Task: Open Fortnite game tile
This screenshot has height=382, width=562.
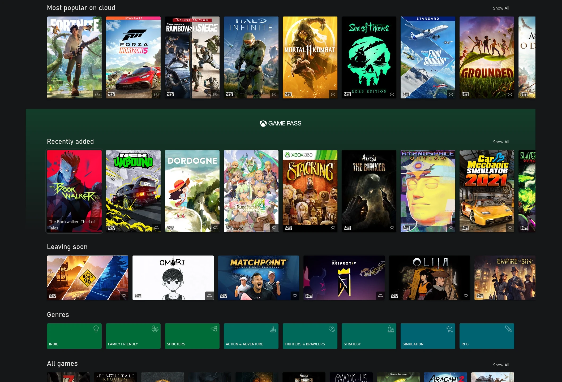Action: [x=74, y=57]
